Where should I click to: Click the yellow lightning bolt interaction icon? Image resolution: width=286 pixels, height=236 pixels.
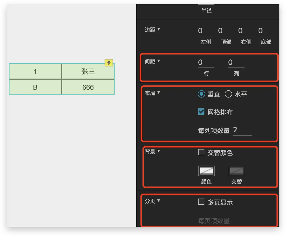point(109,63)
